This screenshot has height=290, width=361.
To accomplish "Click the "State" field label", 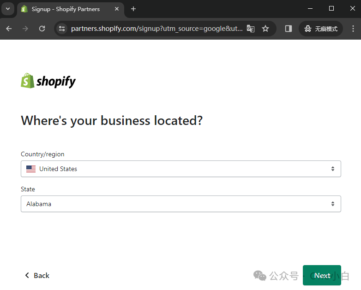I will pyautogui.click(x=28, y=189).
